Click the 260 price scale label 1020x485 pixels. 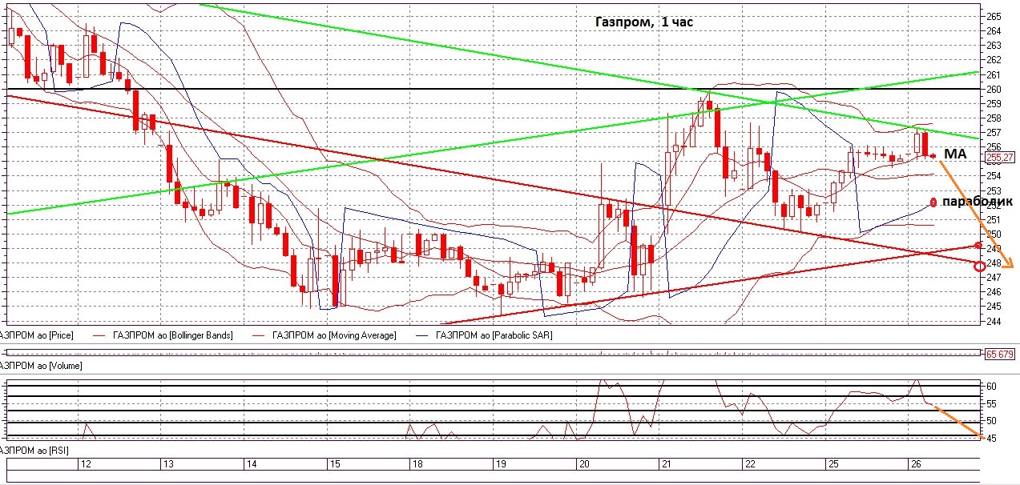coord(994,89)
